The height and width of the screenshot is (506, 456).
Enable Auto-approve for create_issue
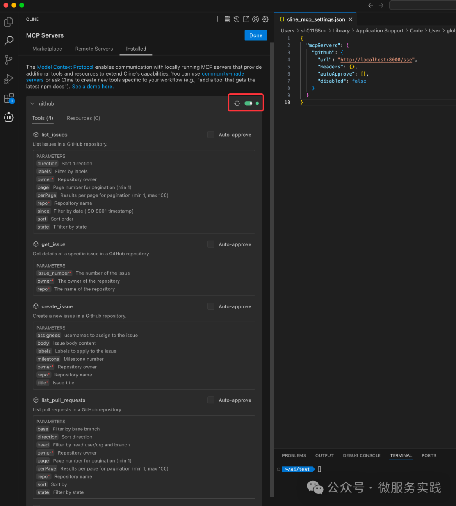(211, 306)
